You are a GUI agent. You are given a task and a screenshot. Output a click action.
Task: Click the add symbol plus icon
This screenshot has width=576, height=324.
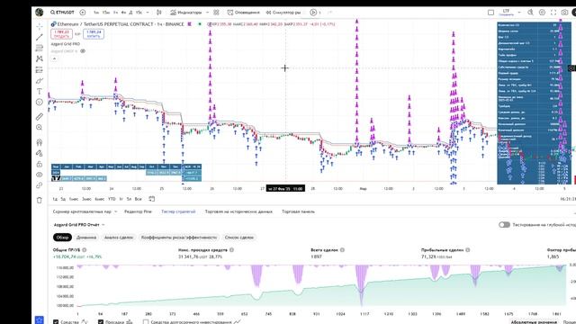(83, 12)
